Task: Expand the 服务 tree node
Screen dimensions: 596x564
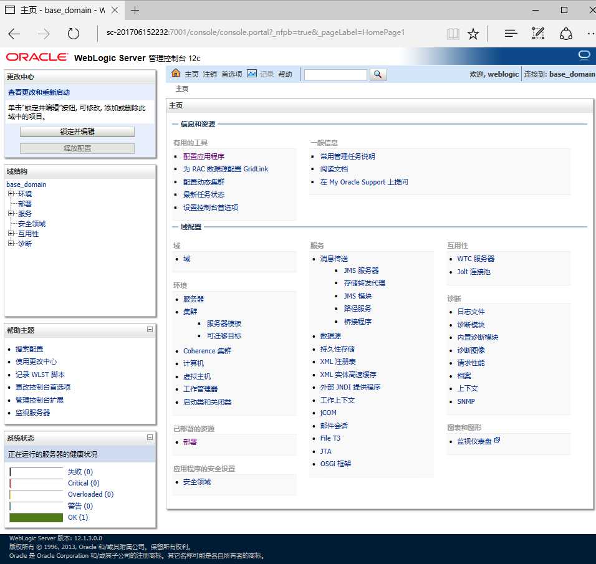Action: pos(11,213)
